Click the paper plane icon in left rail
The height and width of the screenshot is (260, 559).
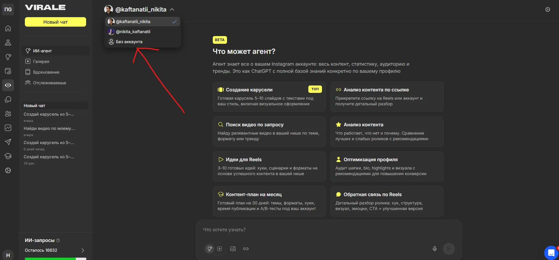(x=8, y=142)
